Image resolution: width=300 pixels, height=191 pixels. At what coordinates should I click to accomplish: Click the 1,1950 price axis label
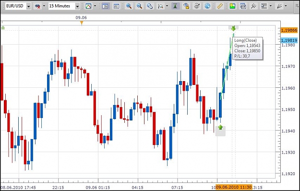tap(288, 109)
